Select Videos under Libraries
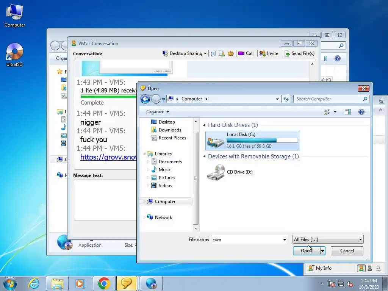This screenshot has height=291, width=388. pyautogui.click(x=161, y=185)
